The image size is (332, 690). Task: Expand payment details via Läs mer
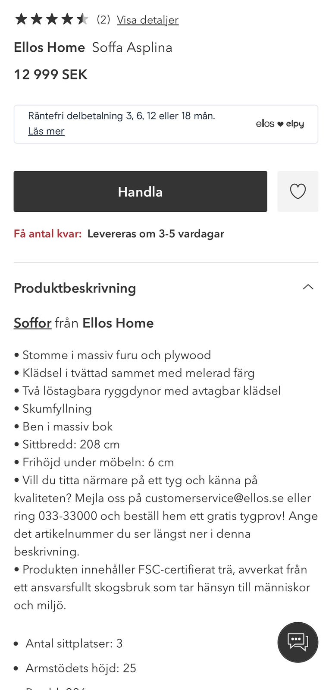tap(46, 131)
